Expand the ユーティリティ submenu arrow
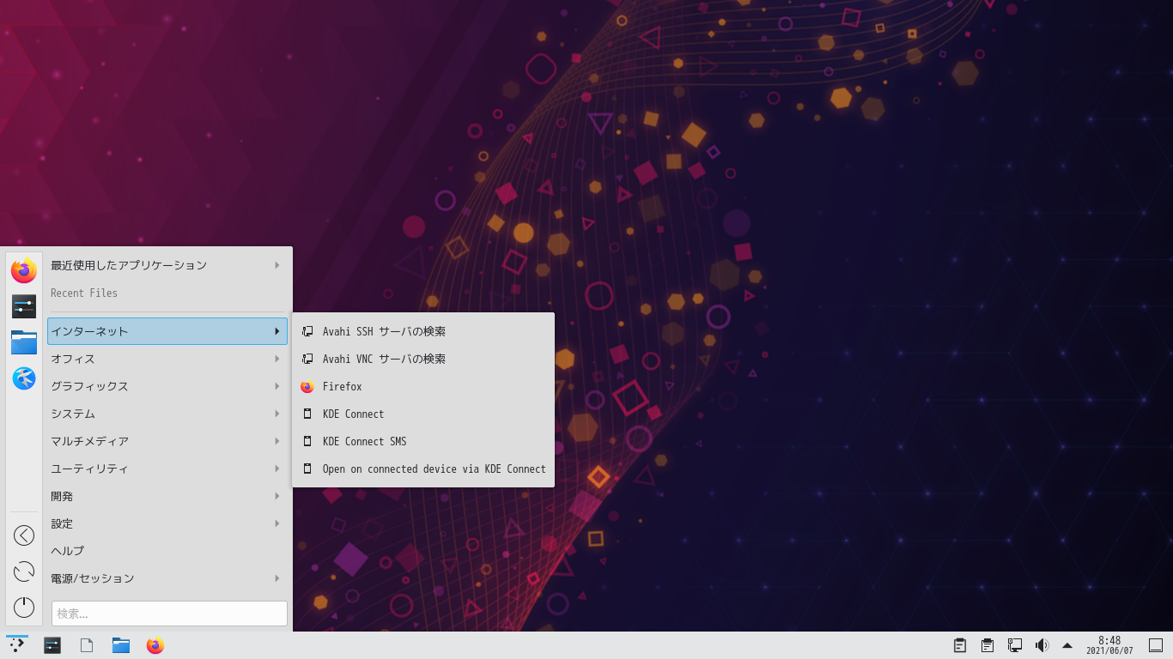Viewport: 1173px width, 659px height. tap(277, 469)
